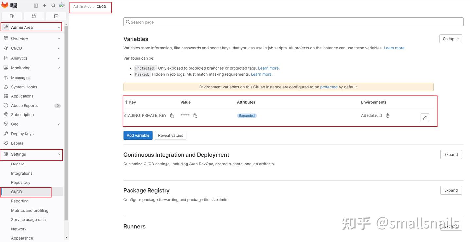
Task: Click the Add variable button
Action: 138,135
